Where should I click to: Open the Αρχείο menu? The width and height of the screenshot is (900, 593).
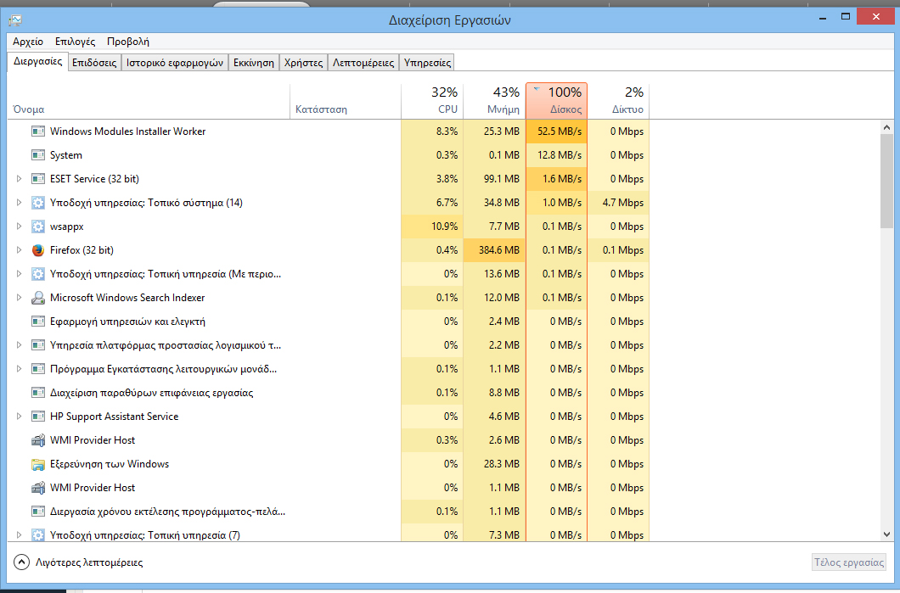coord(28,42)
